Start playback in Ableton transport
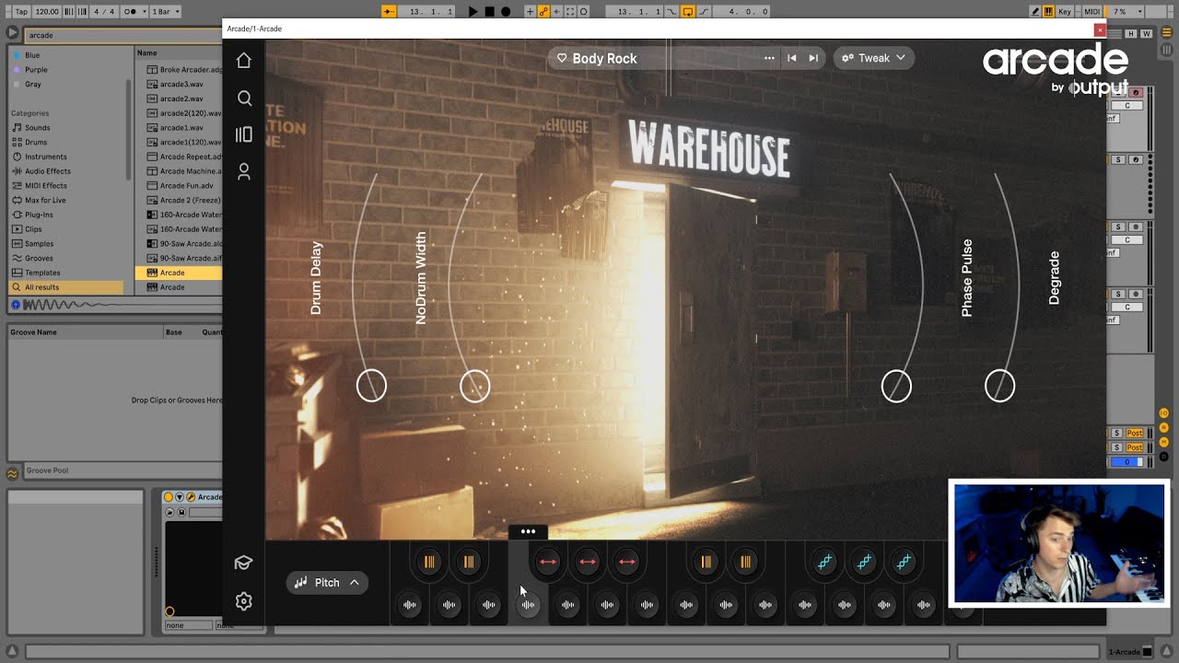 (x=473, y=11)
